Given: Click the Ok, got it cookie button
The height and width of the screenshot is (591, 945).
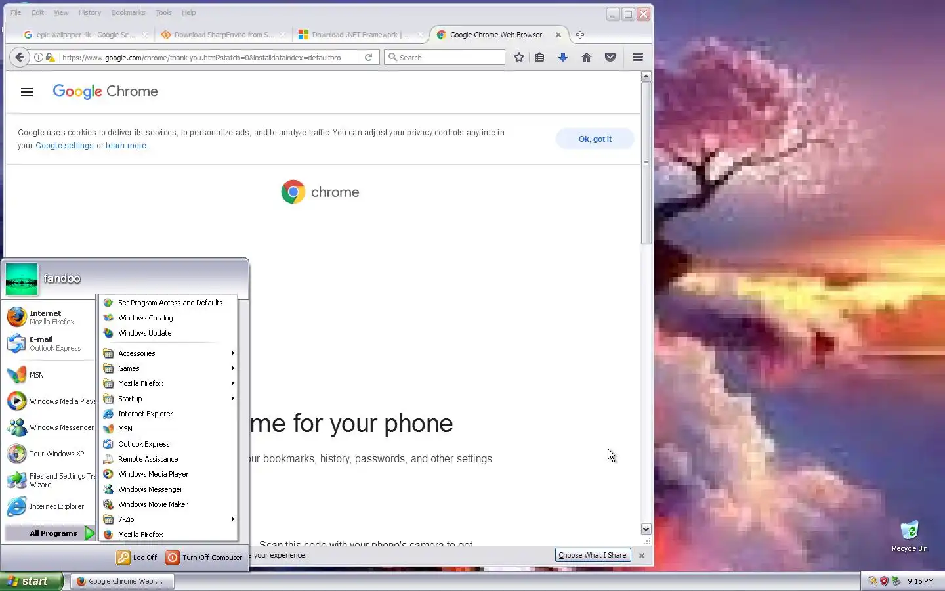Looking at the screenshot, I should pyautogui.click(x=595, y=139).
